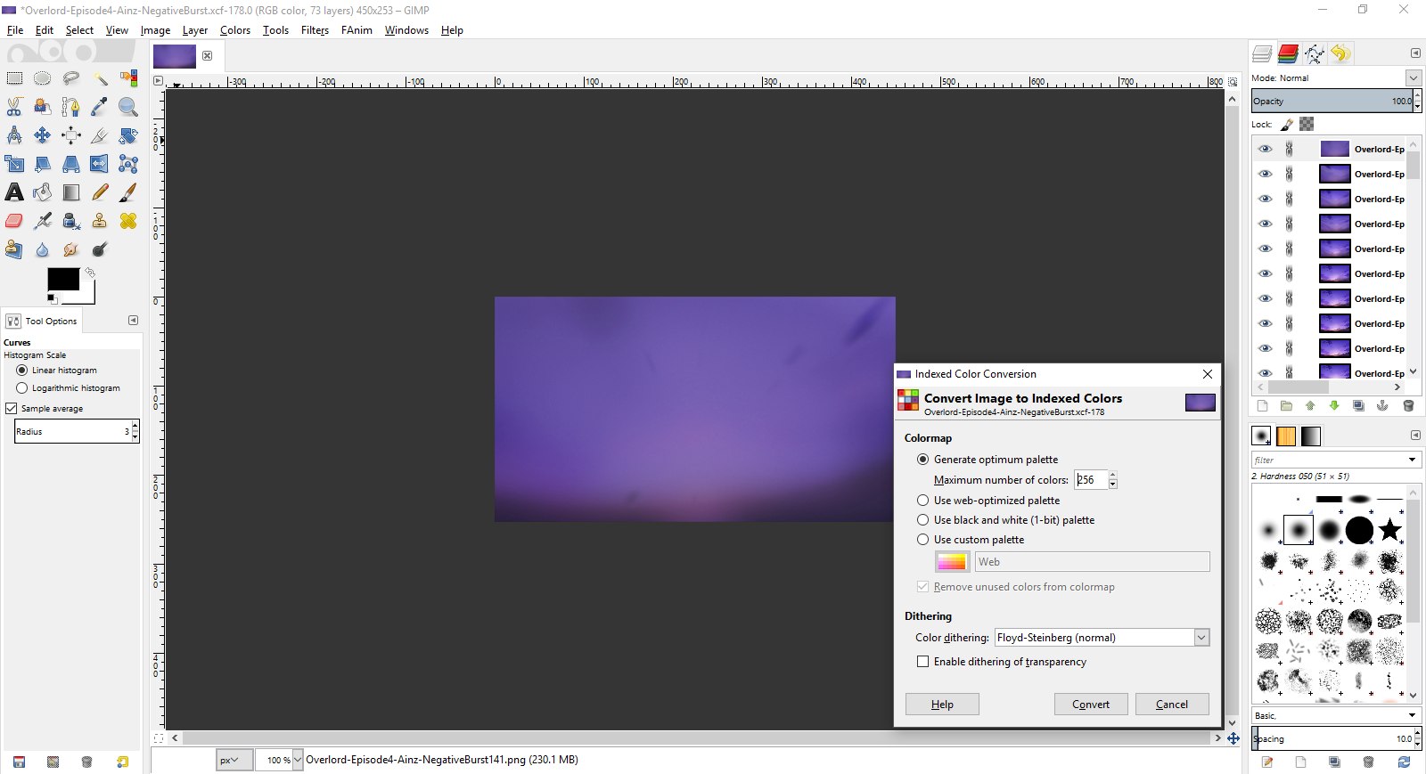Hide the topmost Overlord-Ep layer eye
Image resolution: width=1426 pixels, height=774 pixels.
[x=1266, y=150]
